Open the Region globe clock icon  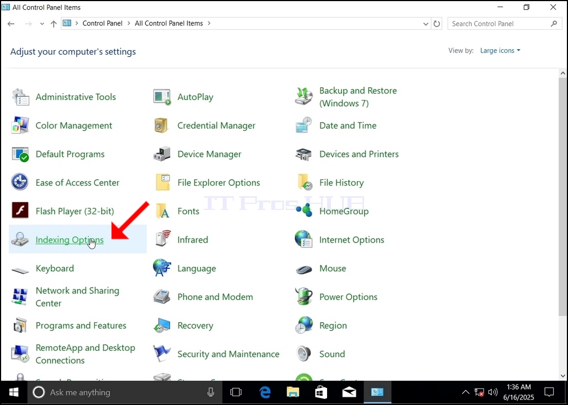point(303,325)
